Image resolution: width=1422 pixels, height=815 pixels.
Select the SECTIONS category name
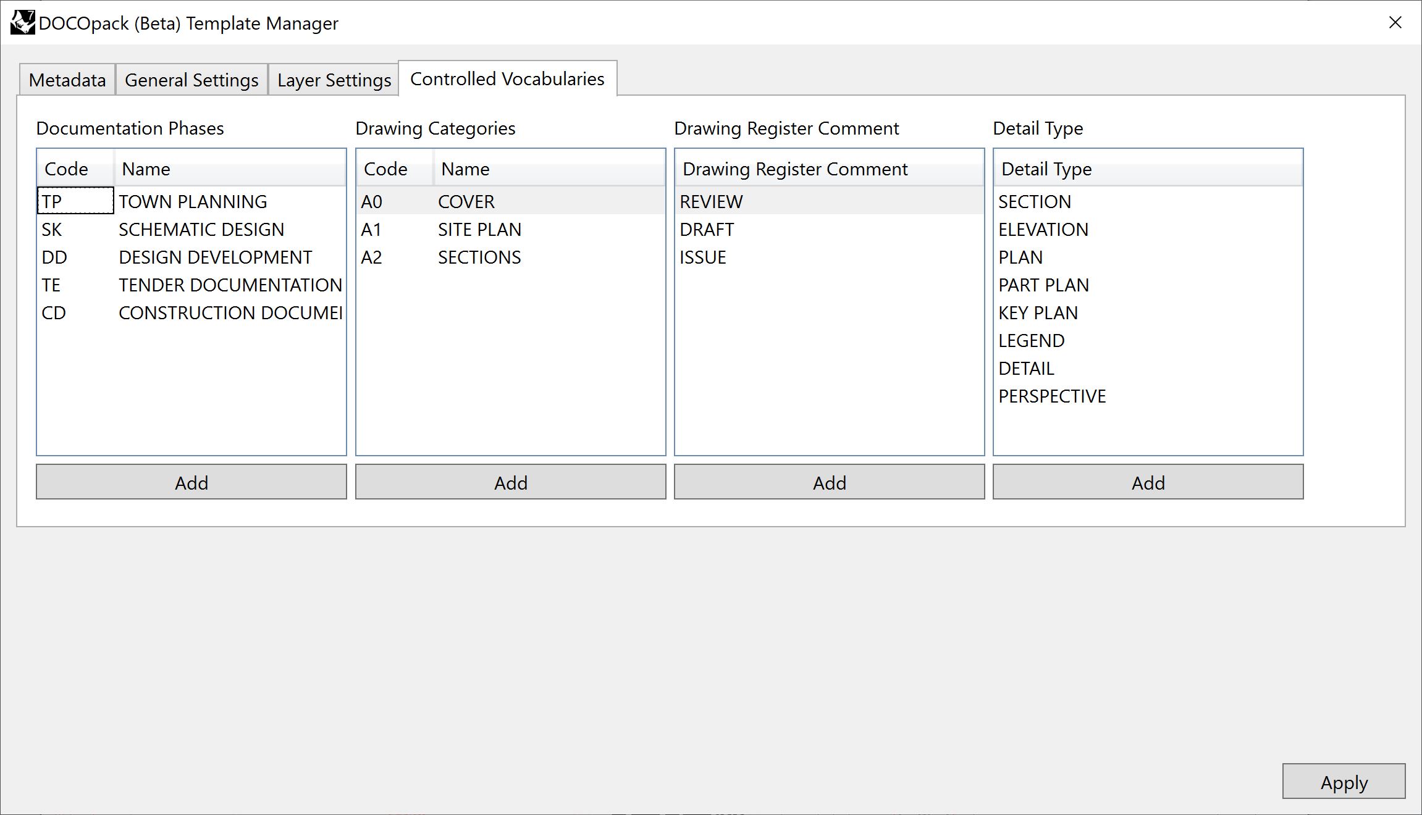tap(549, 257)
